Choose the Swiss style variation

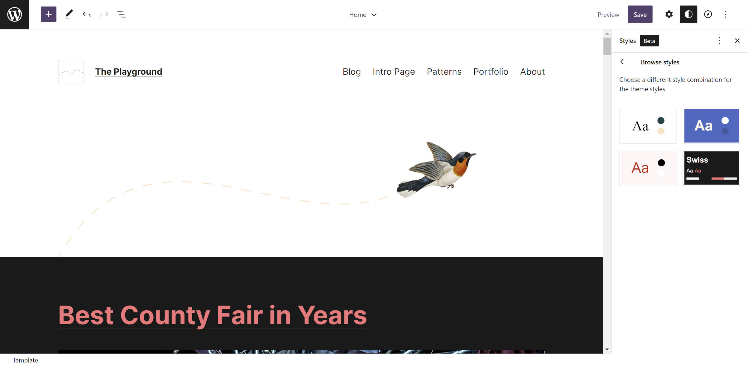[711, 168]
